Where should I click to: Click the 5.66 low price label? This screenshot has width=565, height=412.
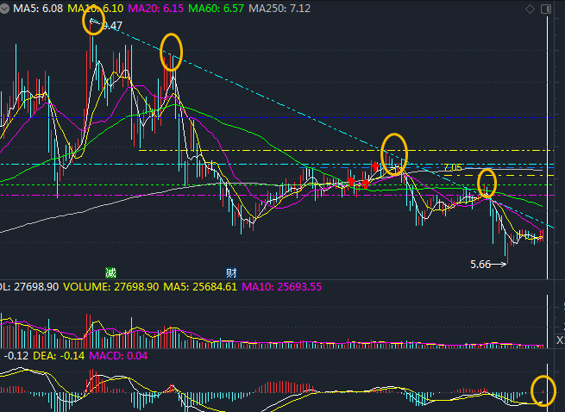480,265
